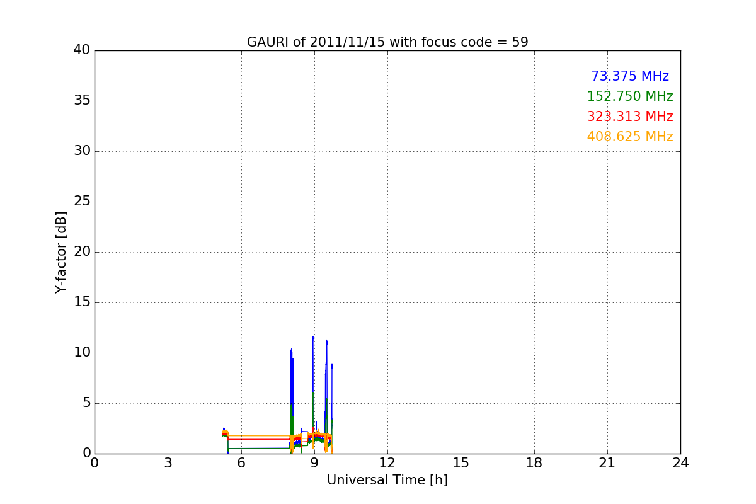Click the x-axis tick label 21

(607, 463)
